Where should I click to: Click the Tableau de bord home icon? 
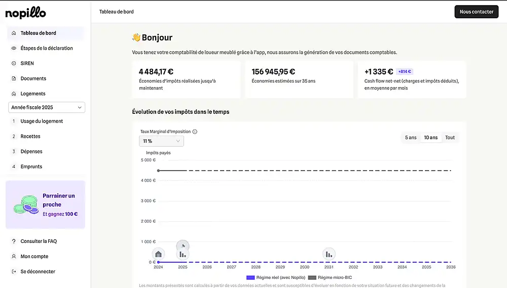tap(14, 33)
